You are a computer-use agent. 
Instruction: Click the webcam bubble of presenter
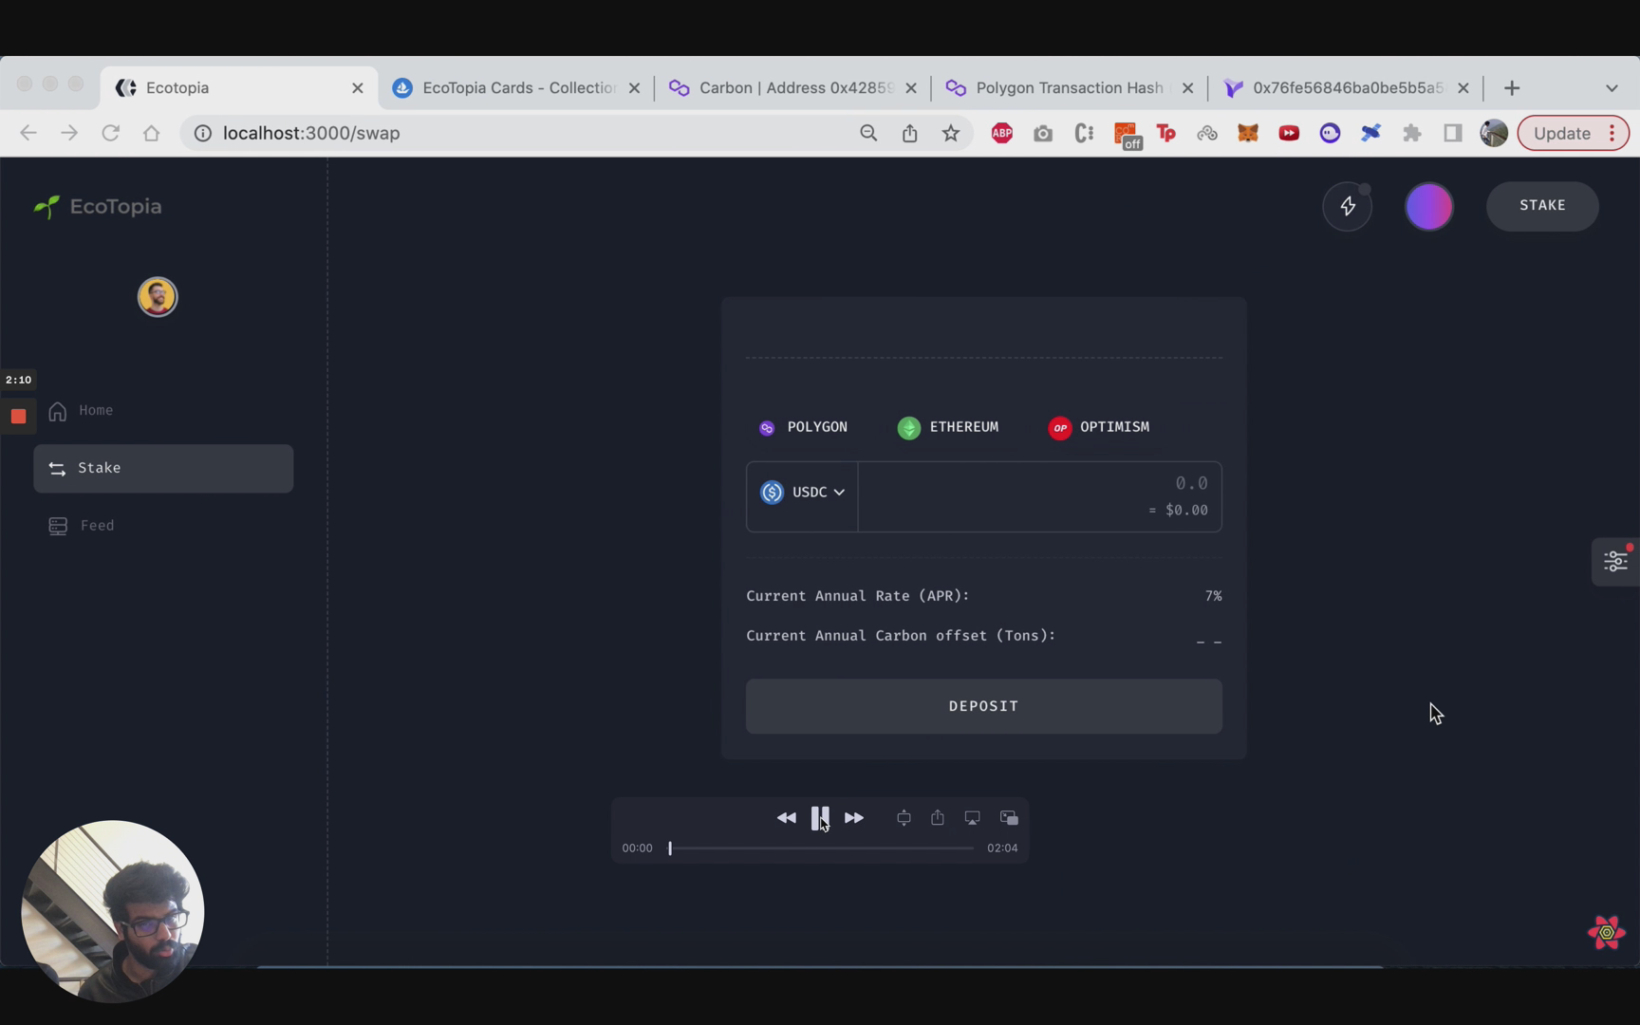tap(113, 912)
